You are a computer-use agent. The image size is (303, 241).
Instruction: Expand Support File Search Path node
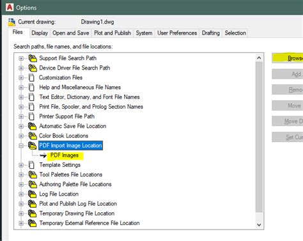[x=21, y=58]
